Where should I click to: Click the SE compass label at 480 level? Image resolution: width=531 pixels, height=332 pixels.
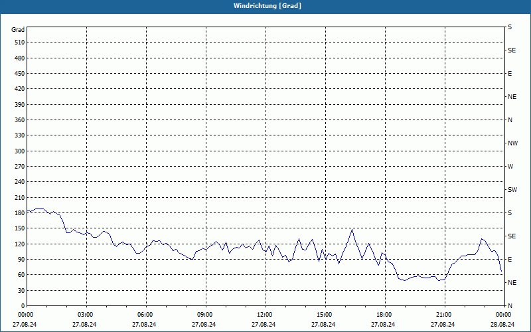(512, 50)
